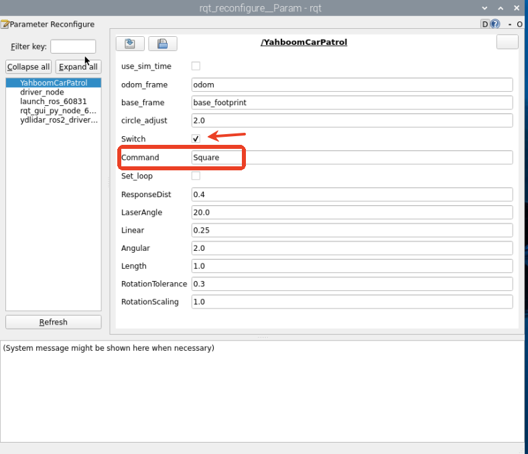Choose ydlidar_ros2_driver node entry
The width and height of the screenshot is (528, 454).
tap(59, 120)
